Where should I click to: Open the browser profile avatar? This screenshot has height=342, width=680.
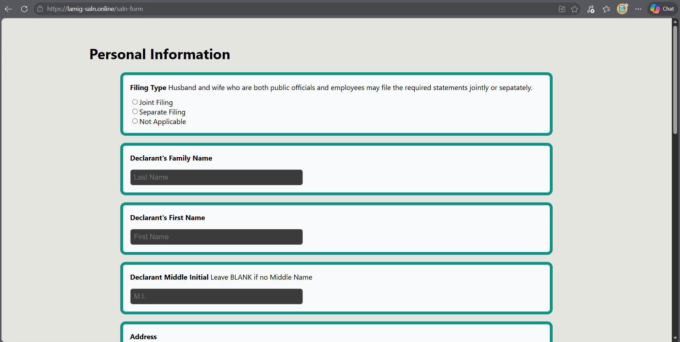622,9
